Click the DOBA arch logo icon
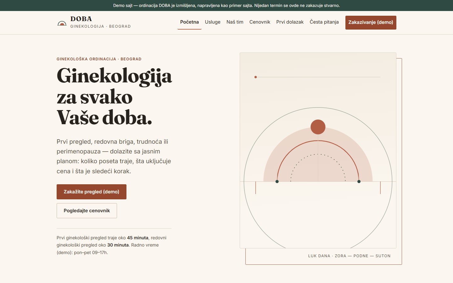453x283 pixels. 62,23
